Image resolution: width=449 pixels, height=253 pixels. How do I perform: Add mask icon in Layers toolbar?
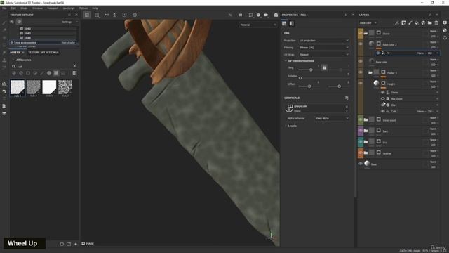click(x=403, y=22)
